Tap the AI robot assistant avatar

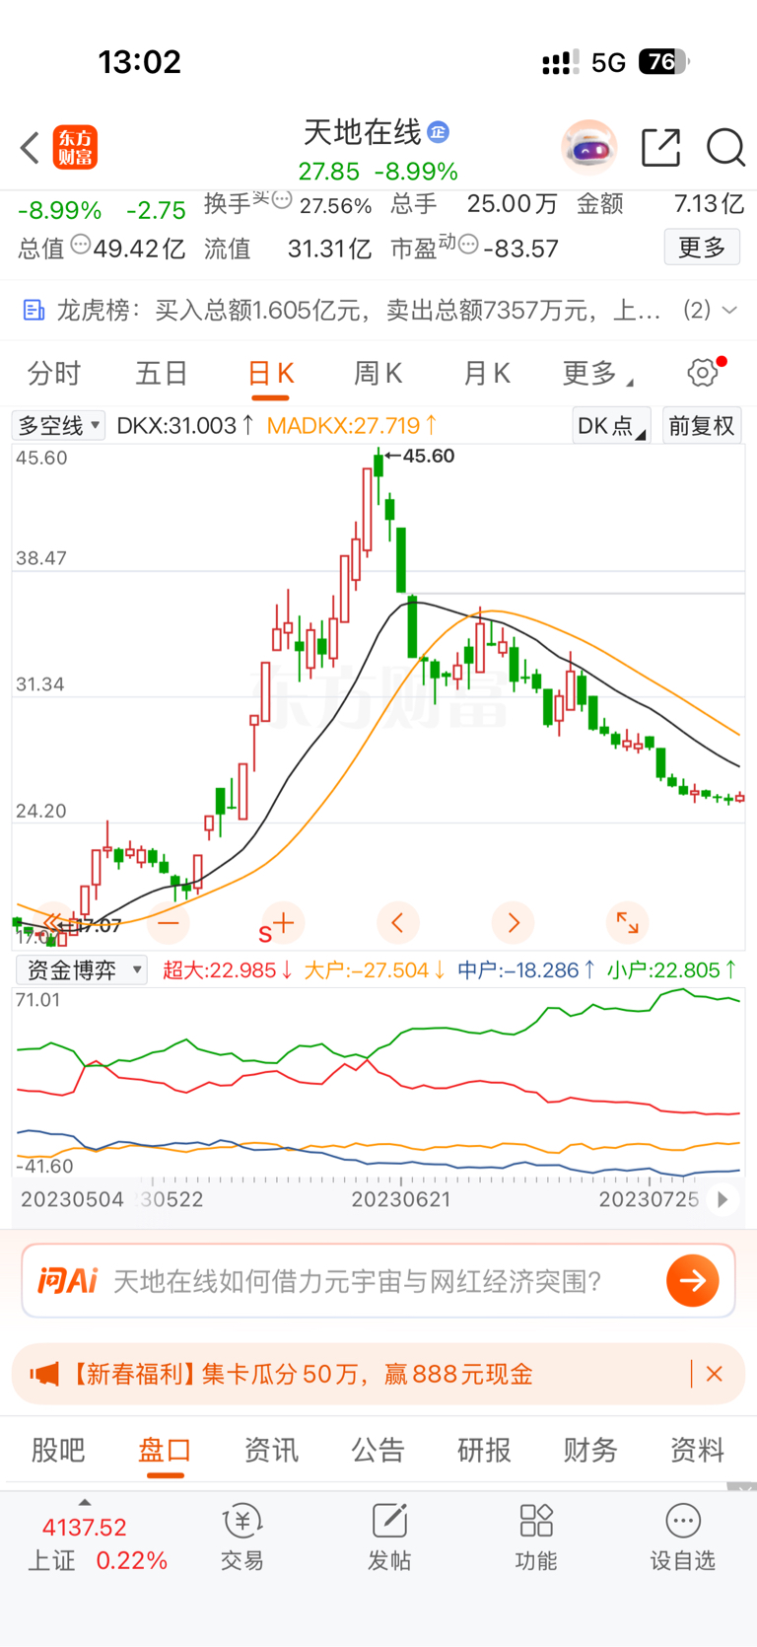589,148
